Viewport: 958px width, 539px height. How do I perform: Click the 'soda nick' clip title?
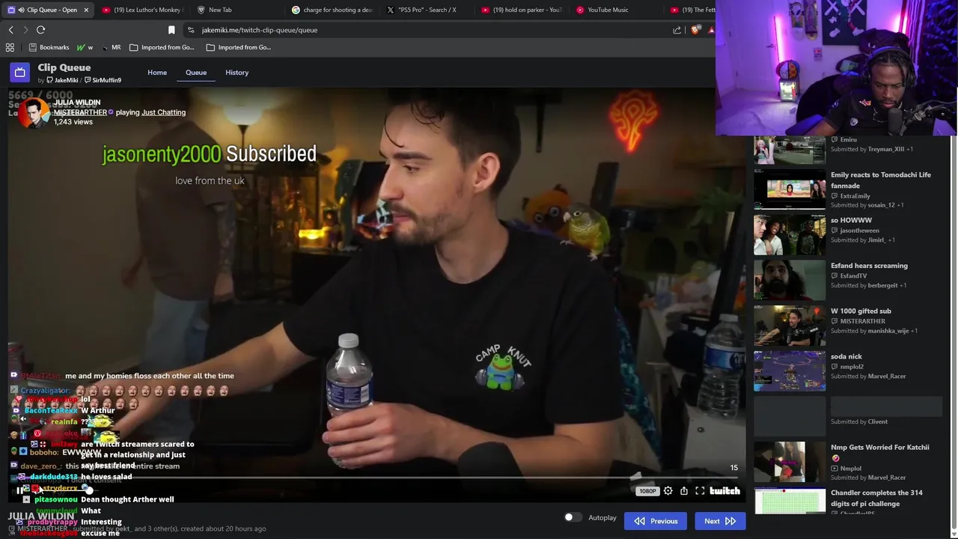coord(846,356)
